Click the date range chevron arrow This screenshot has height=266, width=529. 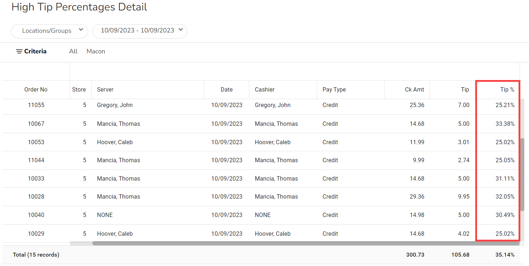180,30
